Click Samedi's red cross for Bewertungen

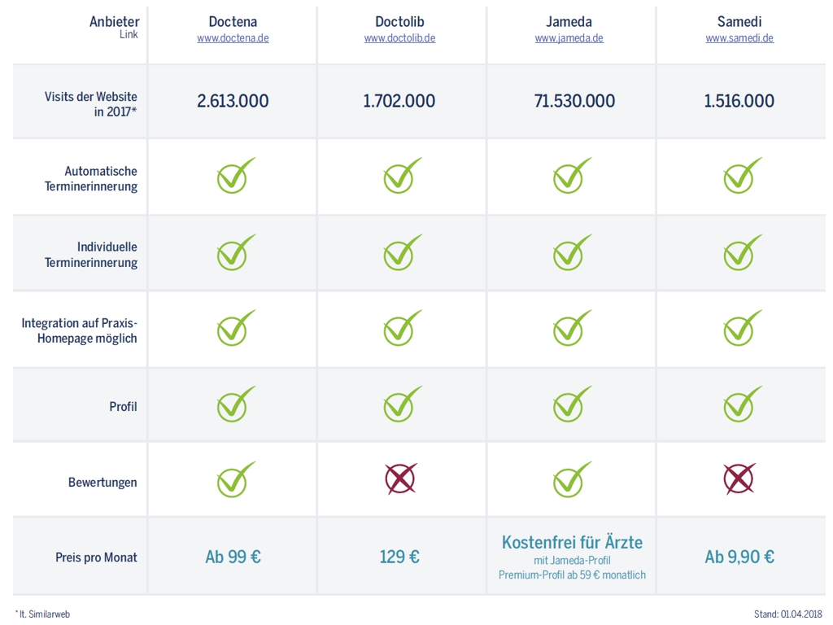739,479
